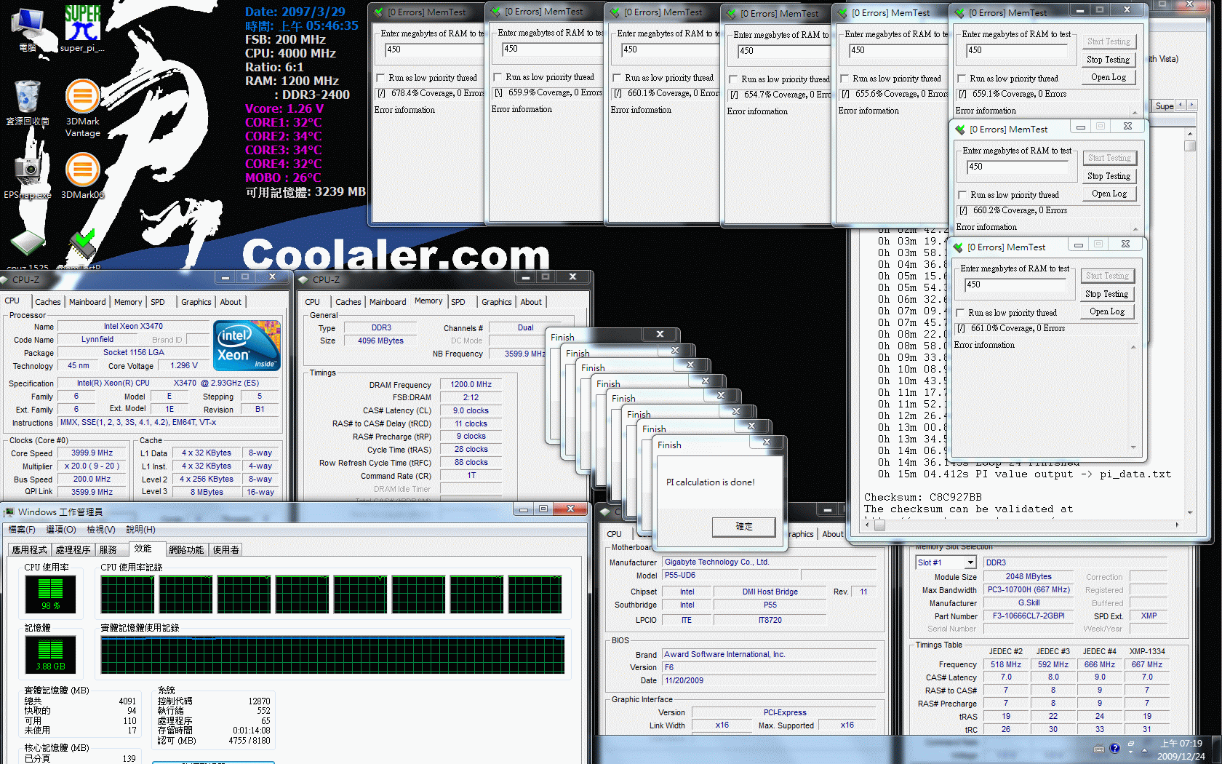Enable low priority thread in 660.2% coverage MemTest

click(962, 195)
